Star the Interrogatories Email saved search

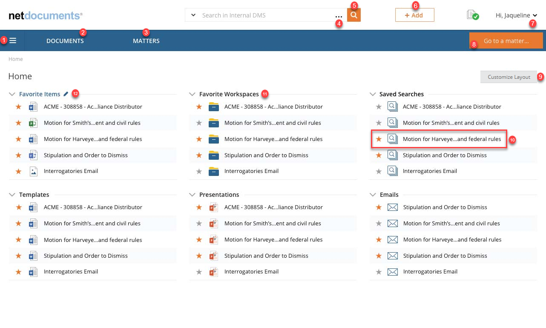pos(378,171)
